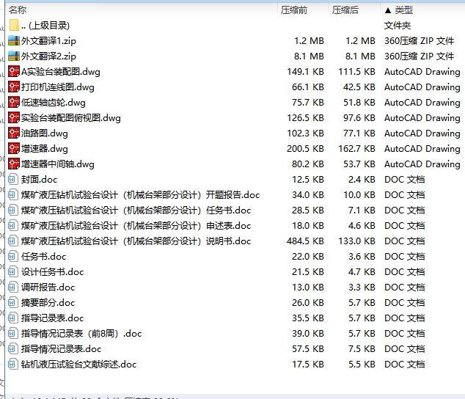Select file name 实验台装配图俯视图.dwg

(71, 118)
